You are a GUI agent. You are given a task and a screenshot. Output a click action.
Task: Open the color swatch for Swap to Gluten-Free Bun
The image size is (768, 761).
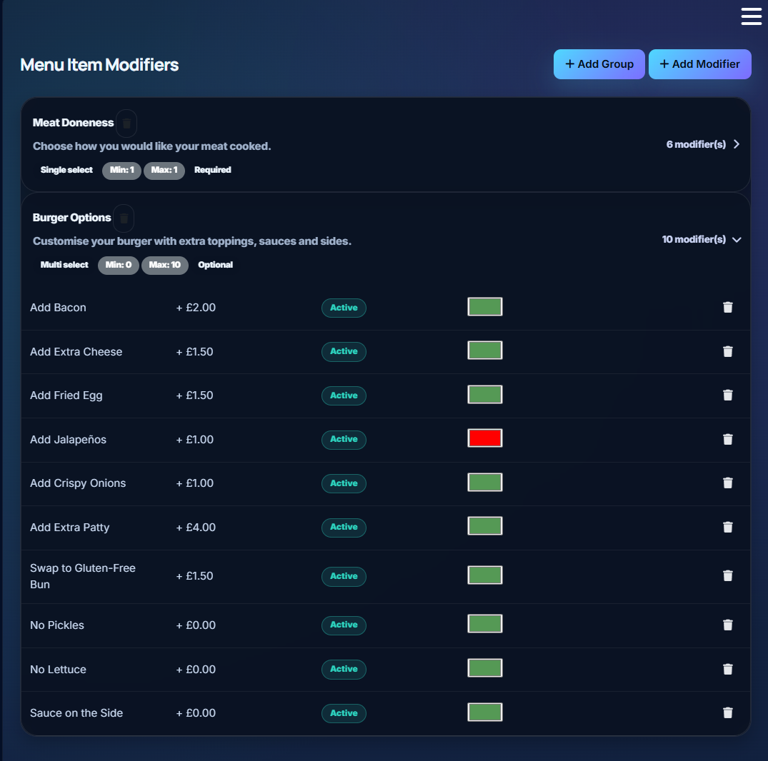[485, 575]
